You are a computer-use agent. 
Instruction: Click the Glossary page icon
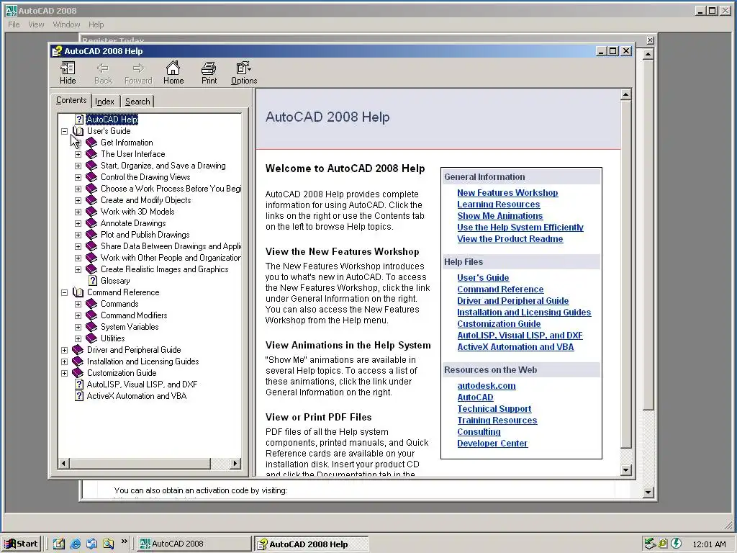coord(93,281)
